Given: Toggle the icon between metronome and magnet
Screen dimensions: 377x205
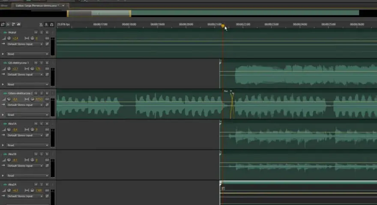Looking at the screenshot, I should tap(46, 24).
